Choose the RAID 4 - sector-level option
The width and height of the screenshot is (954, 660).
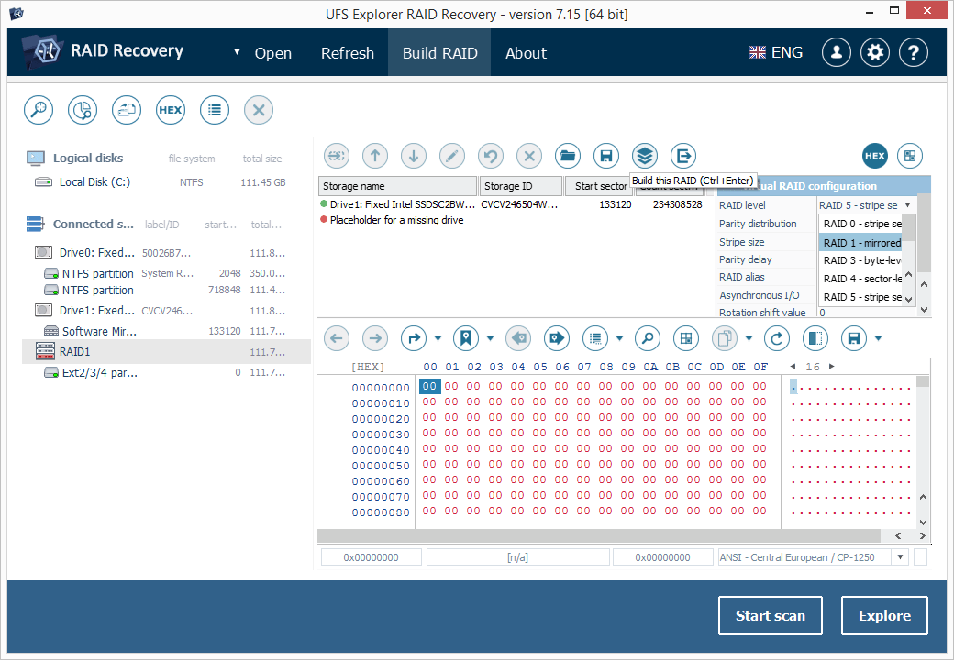click(862, 279)
